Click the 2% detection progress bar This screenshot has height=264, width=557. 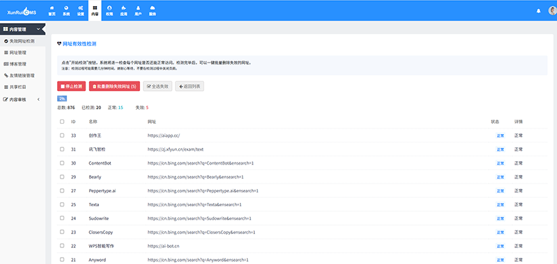[x=62, y=99]
